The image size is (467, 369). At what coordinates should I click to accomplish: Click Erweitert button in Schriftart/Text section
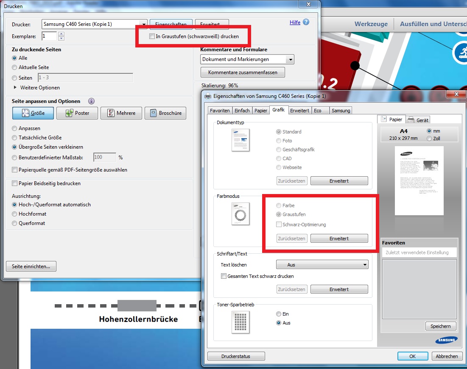(339, 289)
